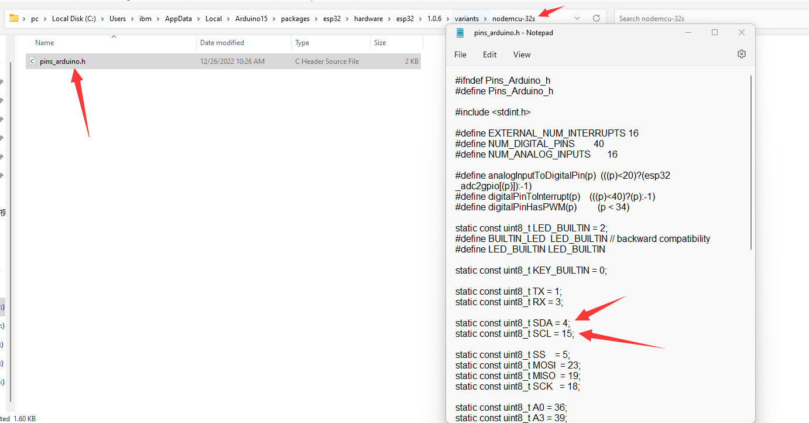The height and width of the screenshot is (423, 809).
Task: Sort files by Date modified column
Action: point(222,43)
